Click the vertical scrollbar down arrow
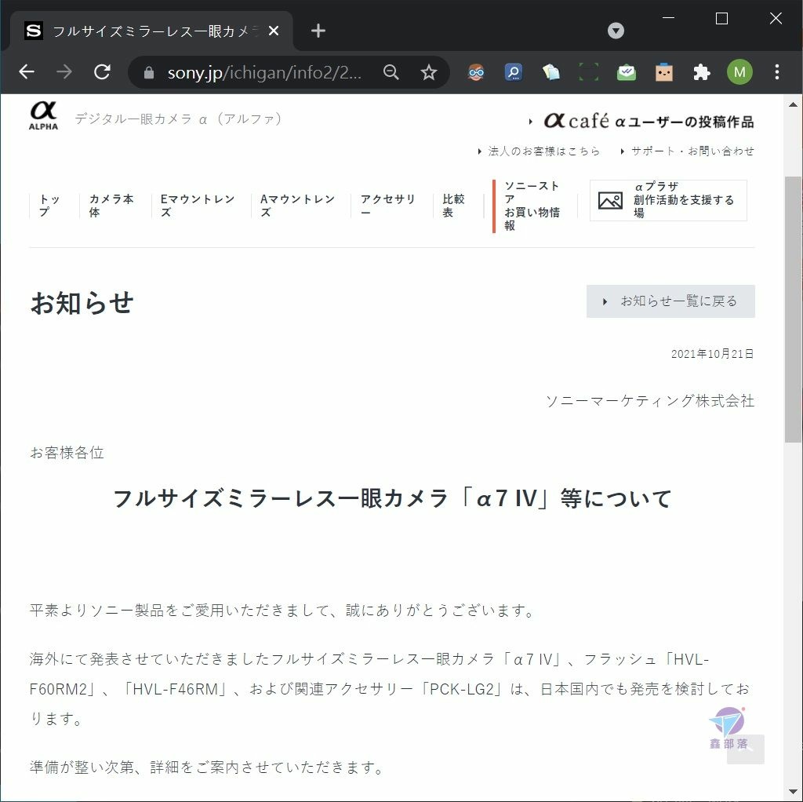The height and width of the screenshot is (802, 803). point(793,793)
